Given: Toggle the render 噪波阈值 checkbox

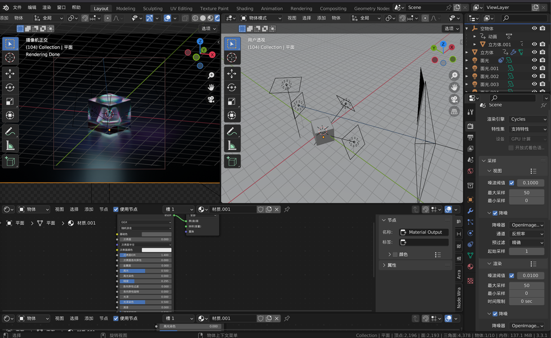Looking at the screenshot, I should 512,275.
